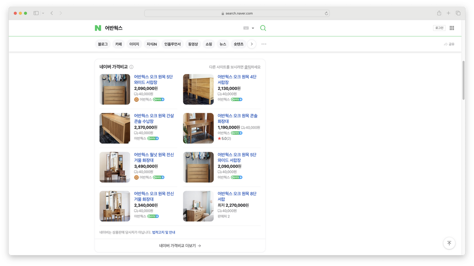Open 어반웍스 오크 원목 8단 서랍 link
The height and width of the screenshot is (266, 474).
coord(237,197)
